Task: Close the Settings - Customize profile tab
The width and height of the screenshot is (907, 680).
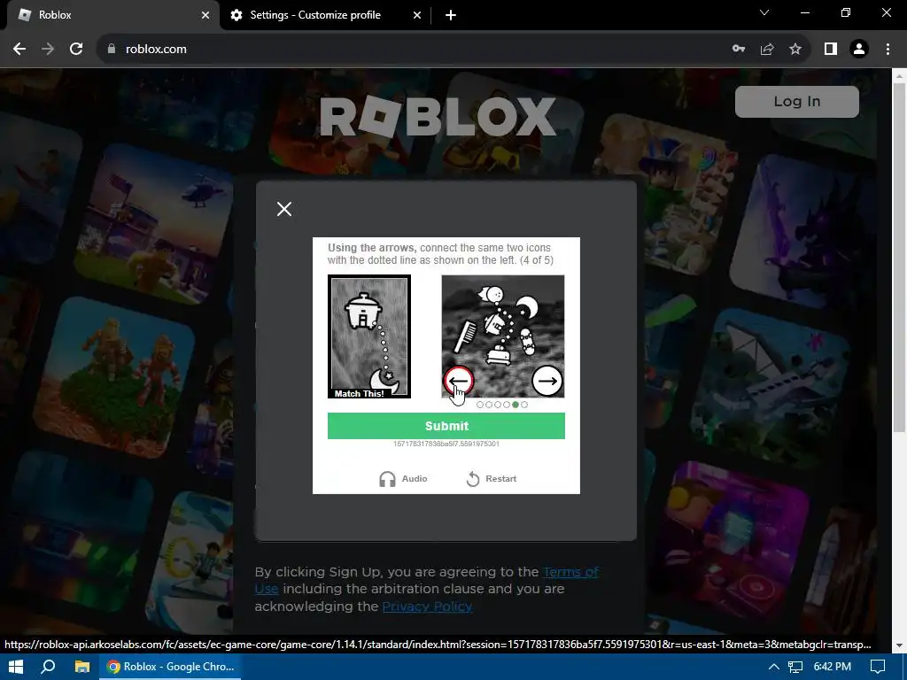Action: pyautogui.click(x=417, y=15)
